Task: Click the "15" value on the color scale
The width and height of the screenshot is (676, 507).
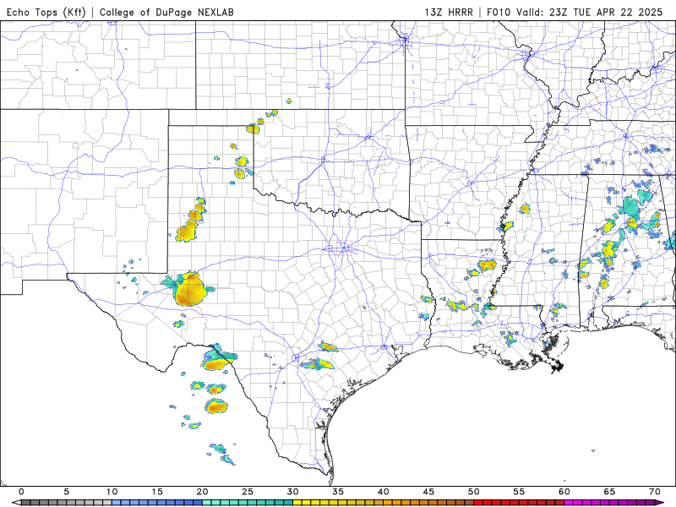Action: click(x=157, y=492)
